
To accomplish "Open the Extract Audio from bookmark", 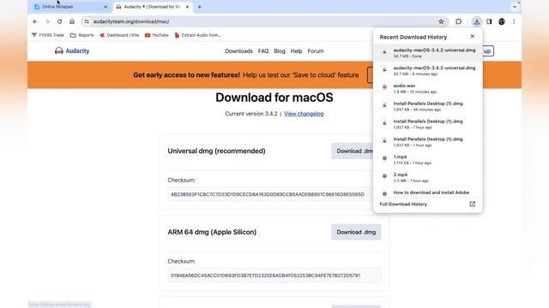I will (x=198, y=35).
